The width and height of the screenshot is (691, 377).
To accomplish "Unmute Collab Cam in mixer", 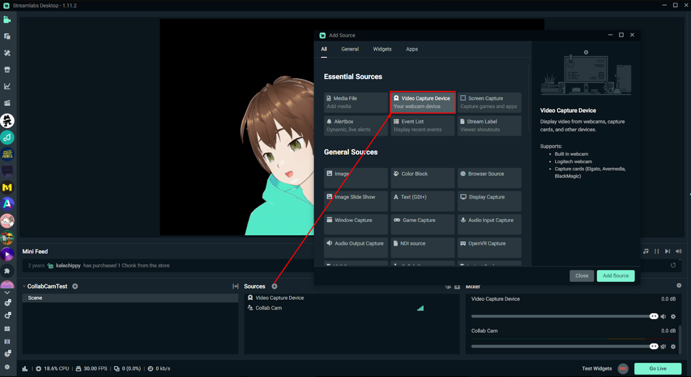I will coord(664,347).
